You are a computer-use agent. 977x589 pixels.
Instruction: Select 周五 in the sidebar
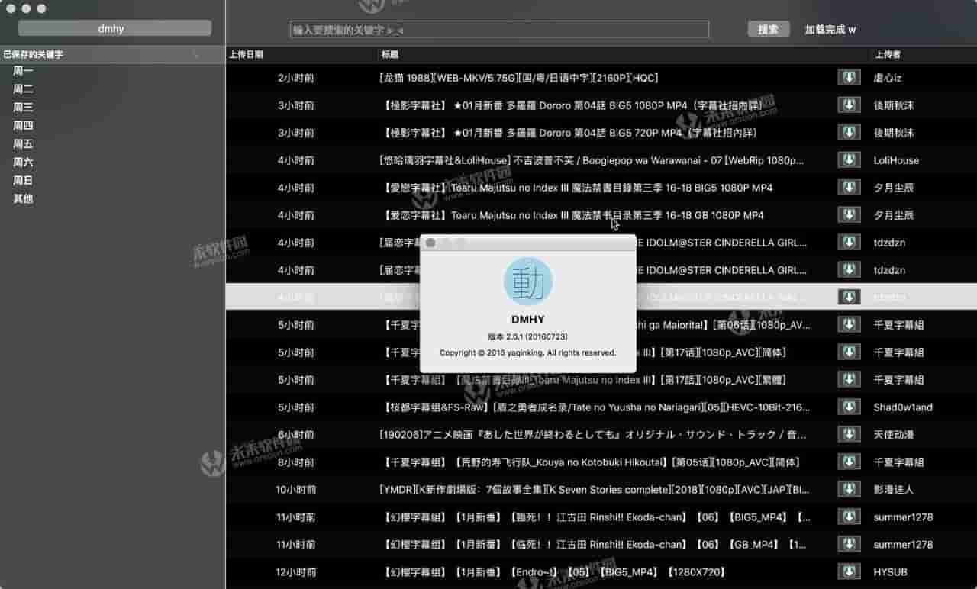point(23,144)
